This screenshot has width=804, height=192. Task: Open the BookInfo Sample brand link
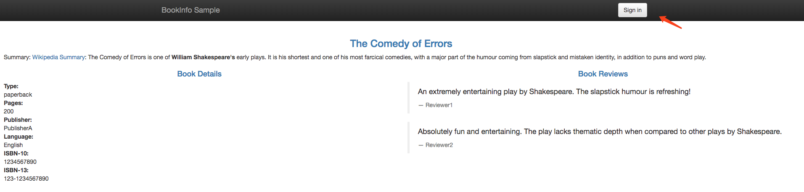coord(190,10)
